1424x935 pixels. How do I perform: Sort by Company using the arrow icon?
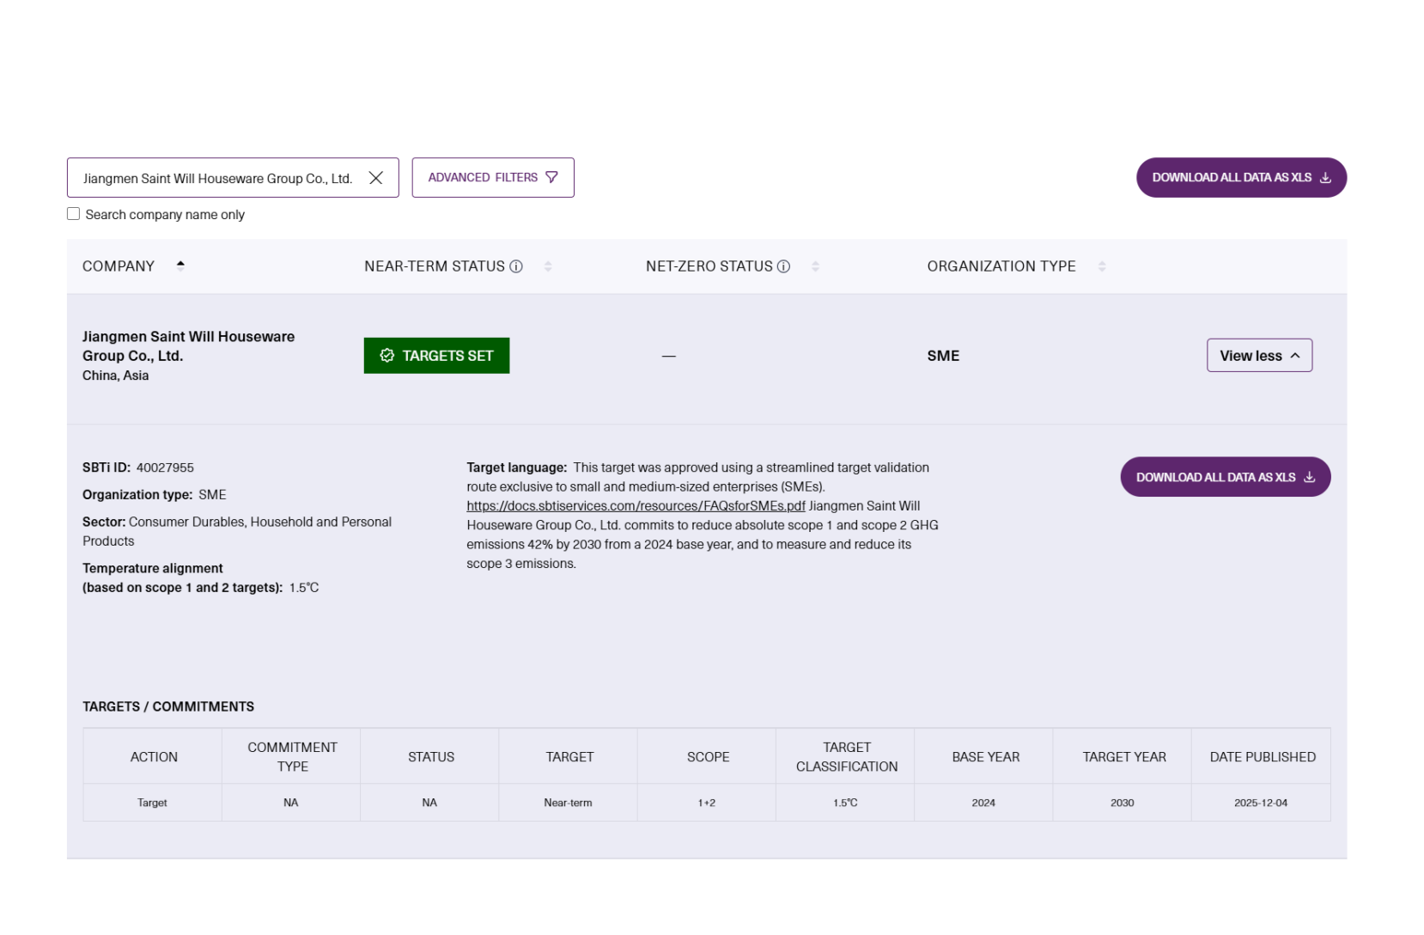(180, 266)
